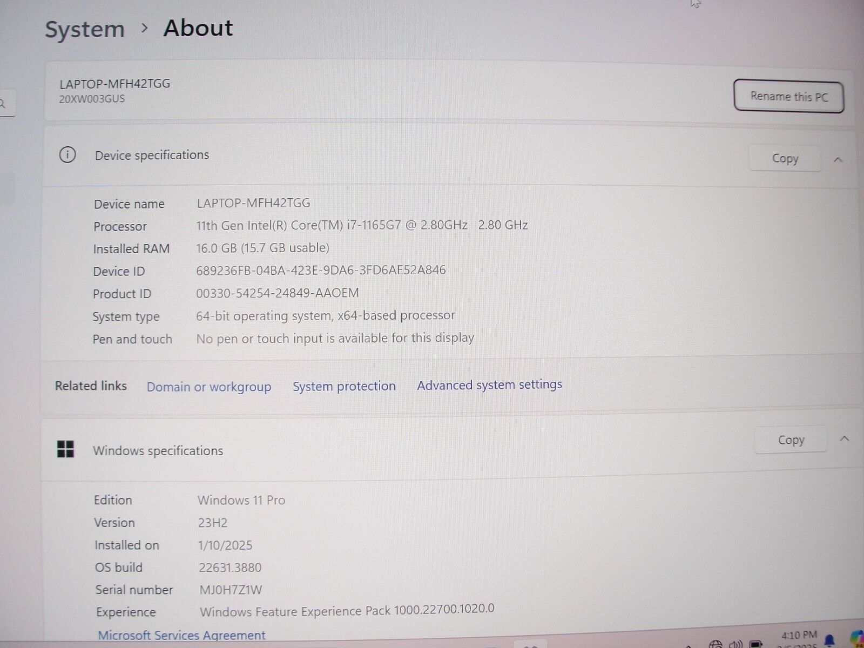Open network status from the taskbar globe icon
Viewport: 864px width, 648px height.
[715, 644]
